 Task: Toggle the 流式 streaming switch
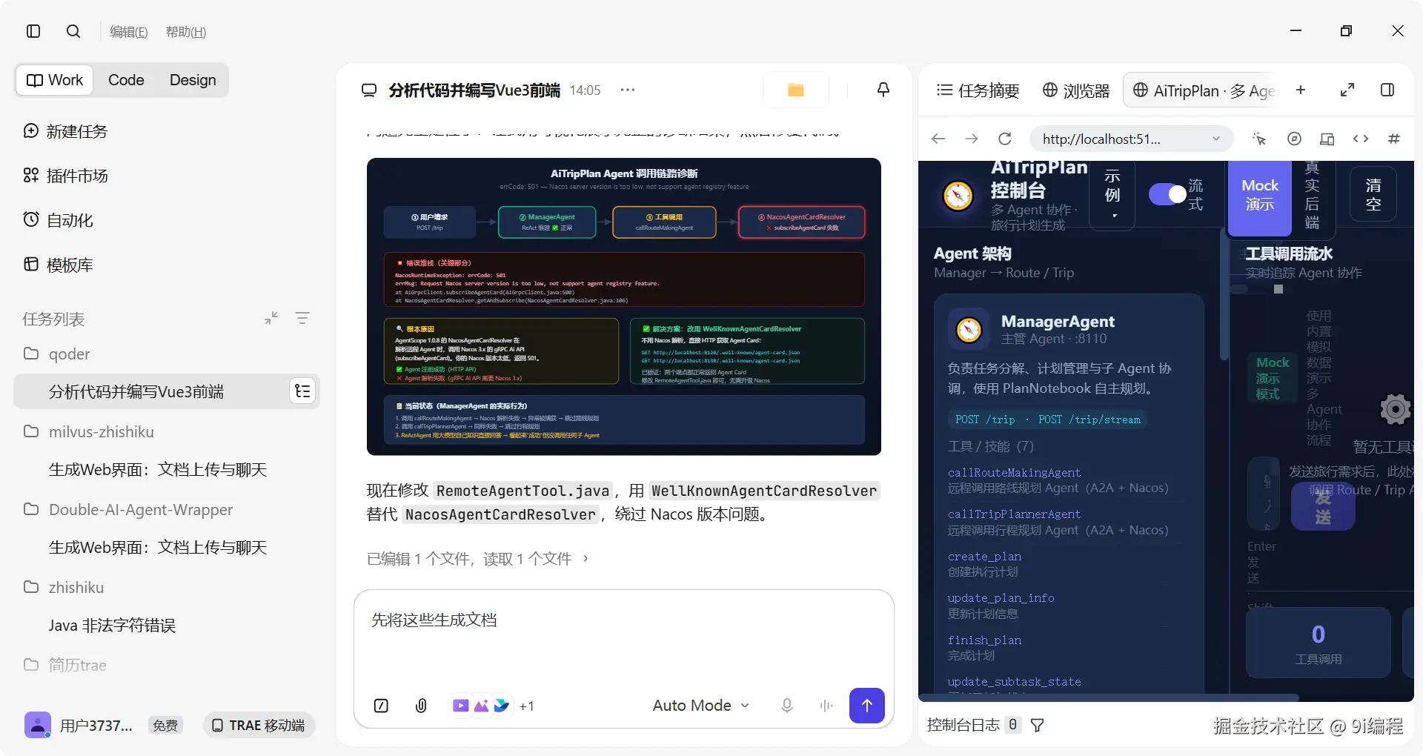pyautogui.click(x=1168, y=194)
